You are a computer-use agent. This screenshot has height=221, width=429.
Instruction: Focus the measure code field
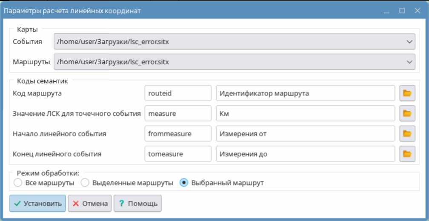[x=178, y=114]
